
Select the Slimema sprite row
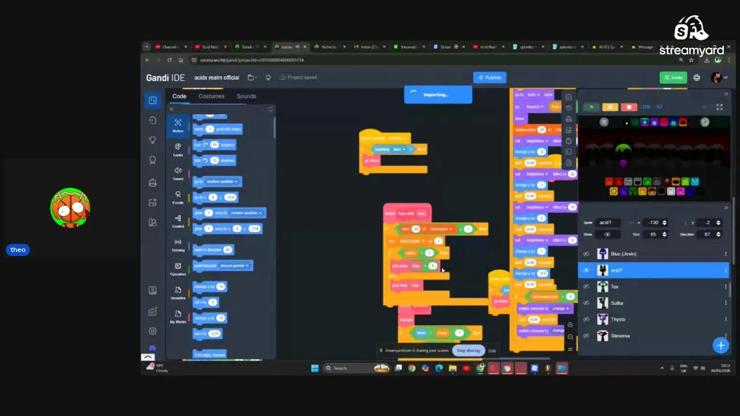(653, 336)
